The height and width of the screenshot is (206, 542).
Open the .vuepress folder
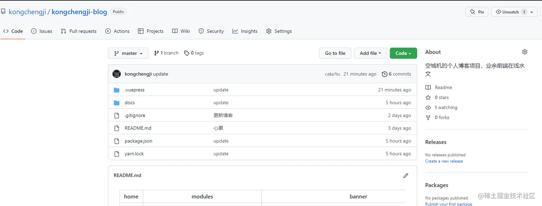(134, 90)
